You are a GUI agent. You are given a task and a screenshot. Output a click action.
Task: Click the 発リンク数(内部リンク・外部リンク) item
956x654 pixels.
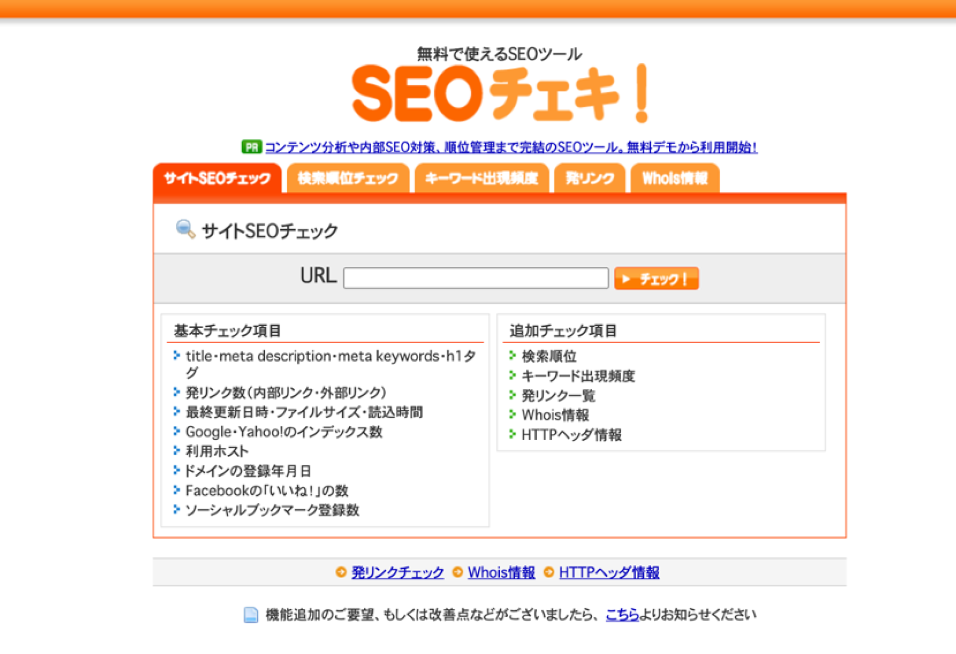286,392
